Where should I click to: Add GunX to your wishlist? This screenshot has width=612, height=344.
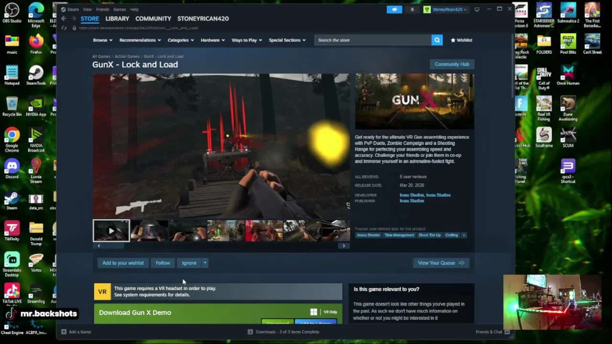click(x=123, y=263)
